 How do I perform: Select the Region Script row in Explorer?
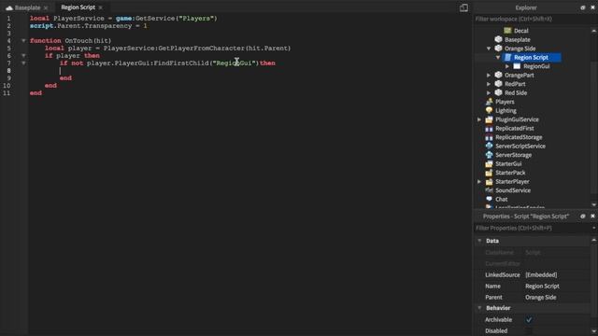[532, 58]
